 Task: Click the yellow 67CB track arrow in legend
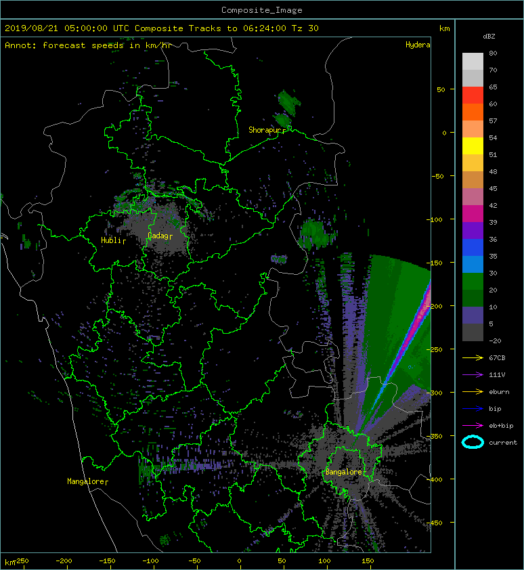point(473,357)
